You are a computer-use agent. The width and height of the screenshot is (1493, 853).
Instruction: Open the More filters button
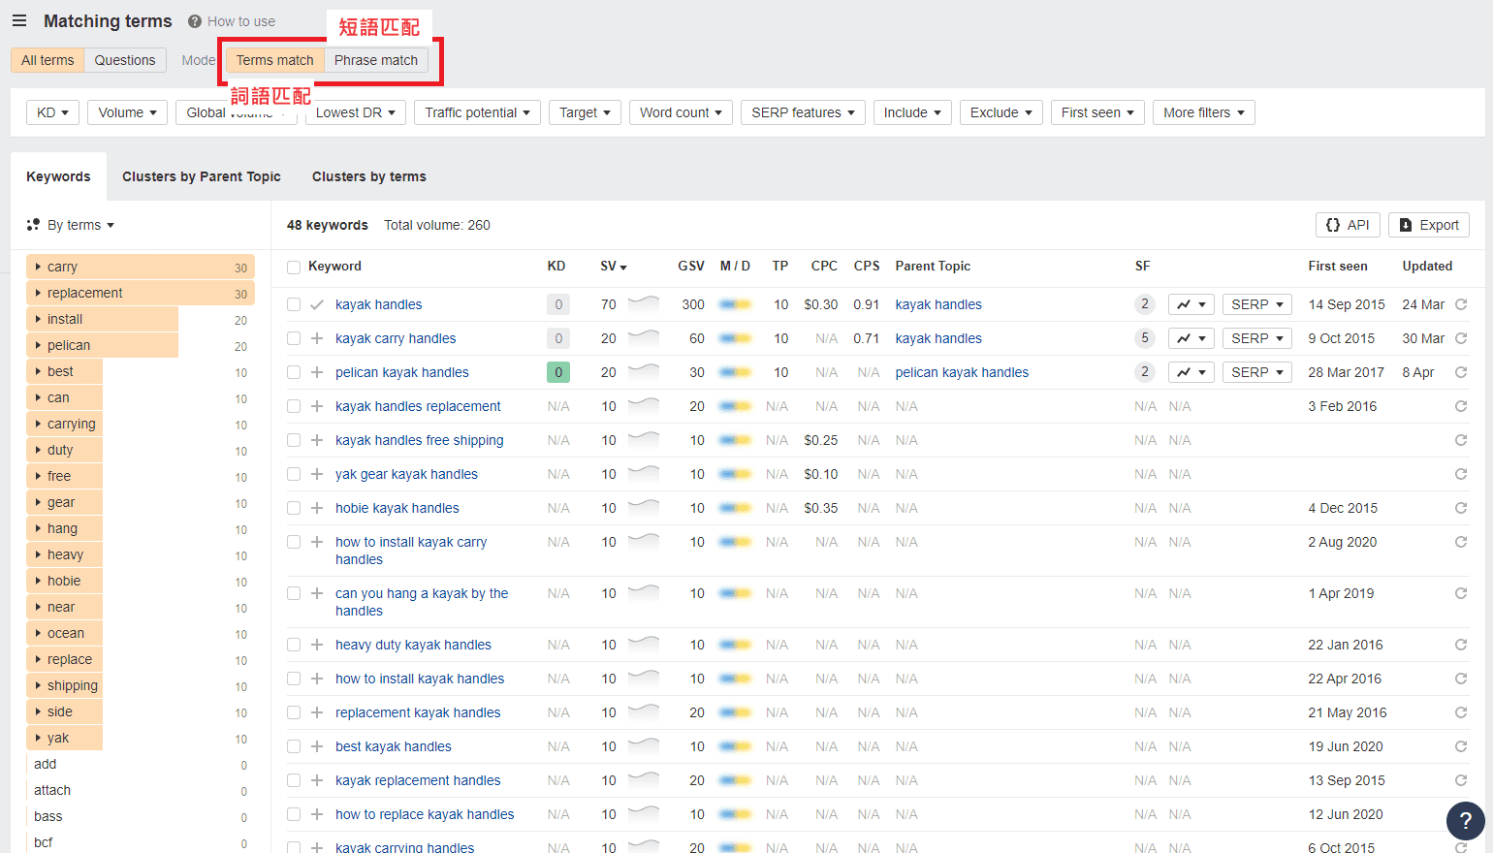point(1204,112)
